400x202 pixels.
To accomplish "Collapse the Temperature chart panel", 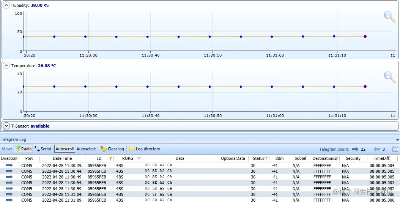I will click(6, 66).
